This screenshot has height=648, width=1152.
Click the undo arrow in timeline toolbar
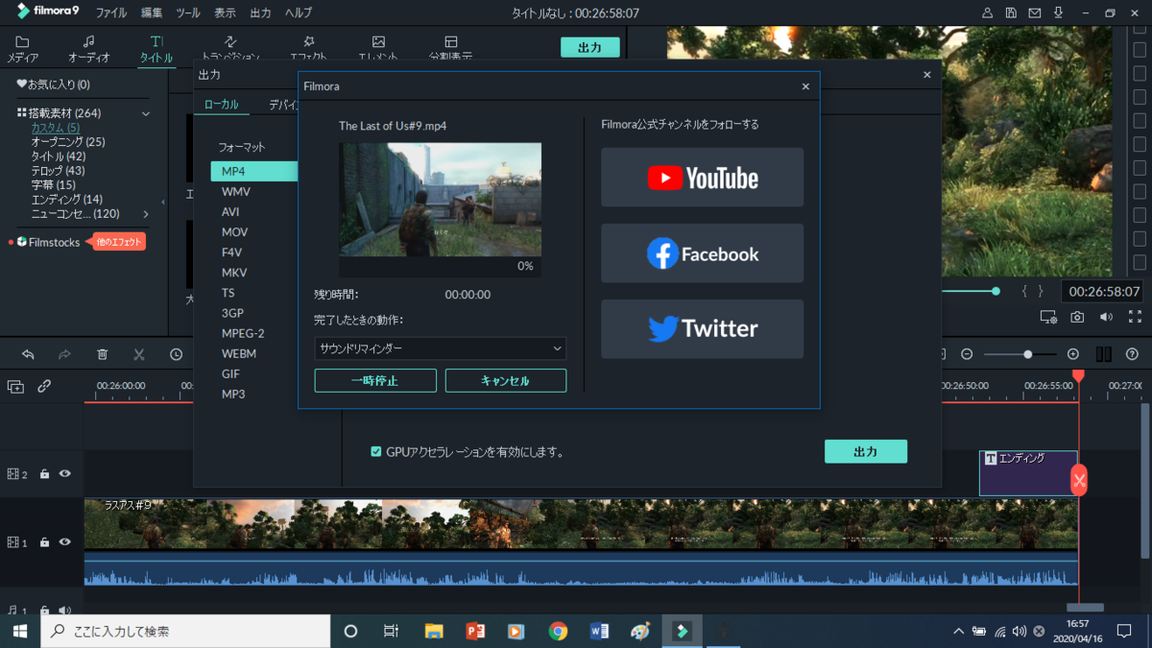click(x=28, y=354)
